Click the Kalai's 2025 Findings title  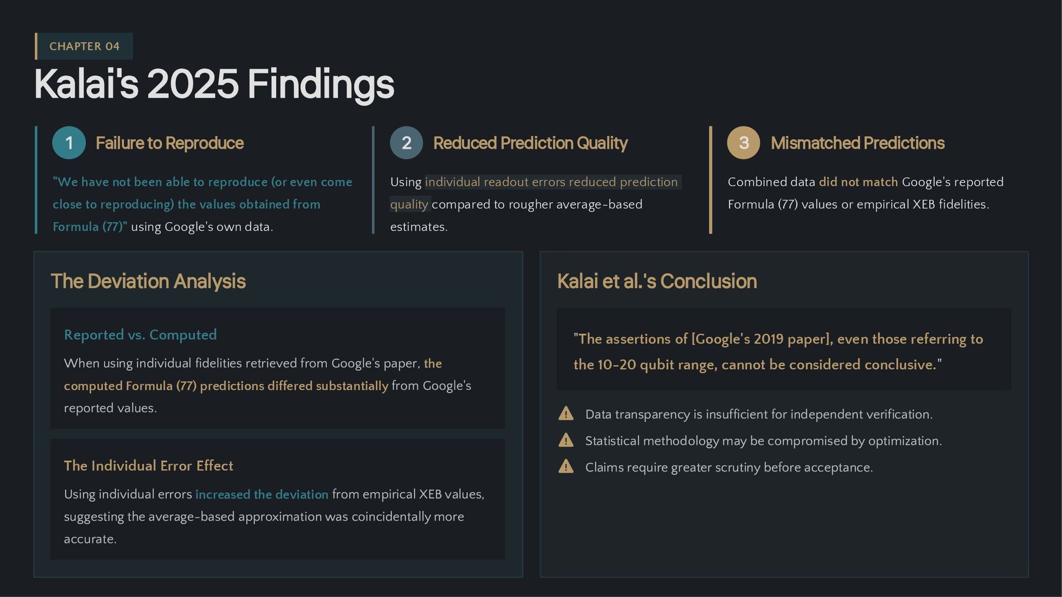(x=214, y=84)
